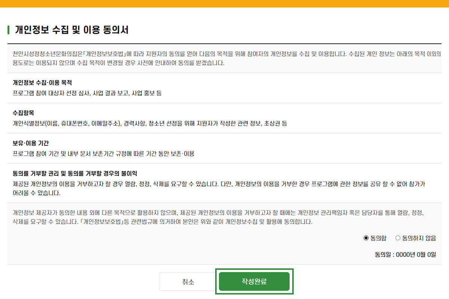Click the 동의를 거부할 권리 section heading
Viewport: 449px width, 299px height.
[x=75, y=174]
